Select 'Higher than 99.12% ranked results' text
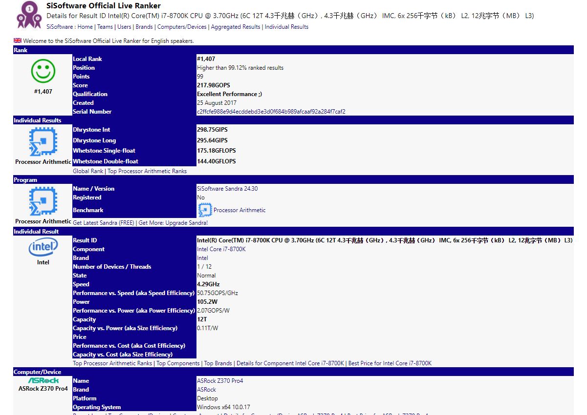Image resolution: width=587 pixels, height=415 pixels. coord(240,68)
